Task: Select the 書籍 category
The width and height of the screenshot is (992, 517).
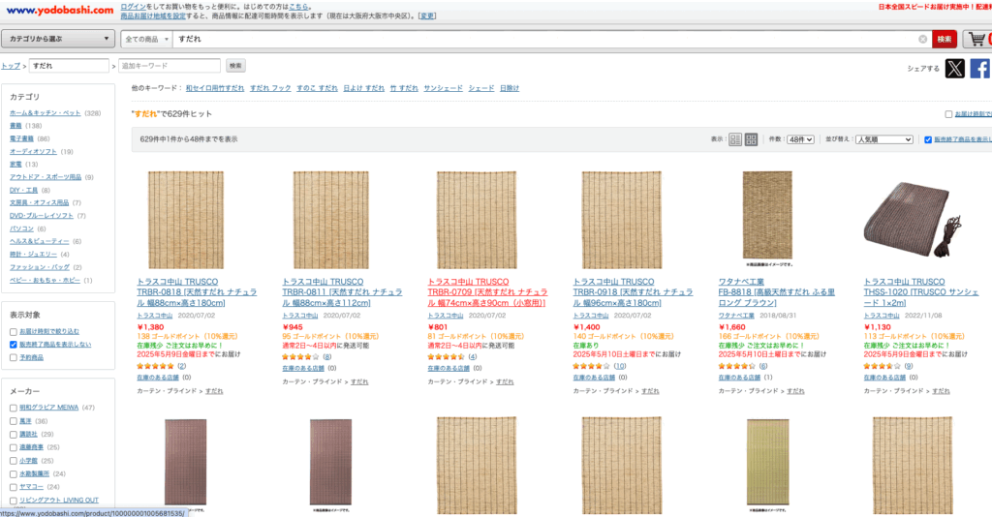Action: 15,126
